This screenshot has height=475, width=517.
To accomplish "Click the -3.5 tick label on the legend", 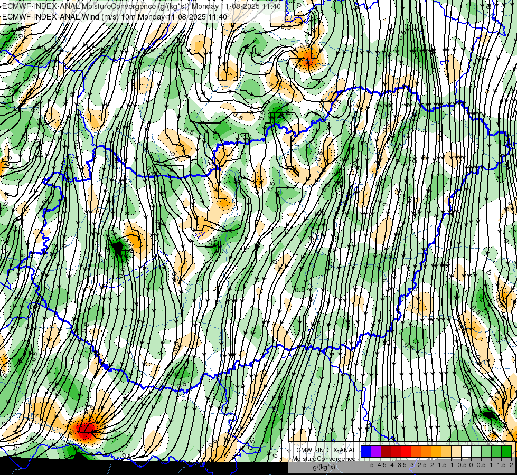I will (x=402, y=465).
